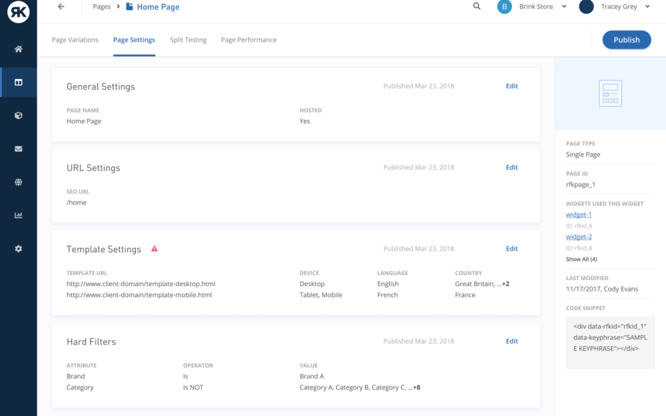Click the envelope email icon in sidebar
This screenshot has height=416, width=666.
pos(18,149)
